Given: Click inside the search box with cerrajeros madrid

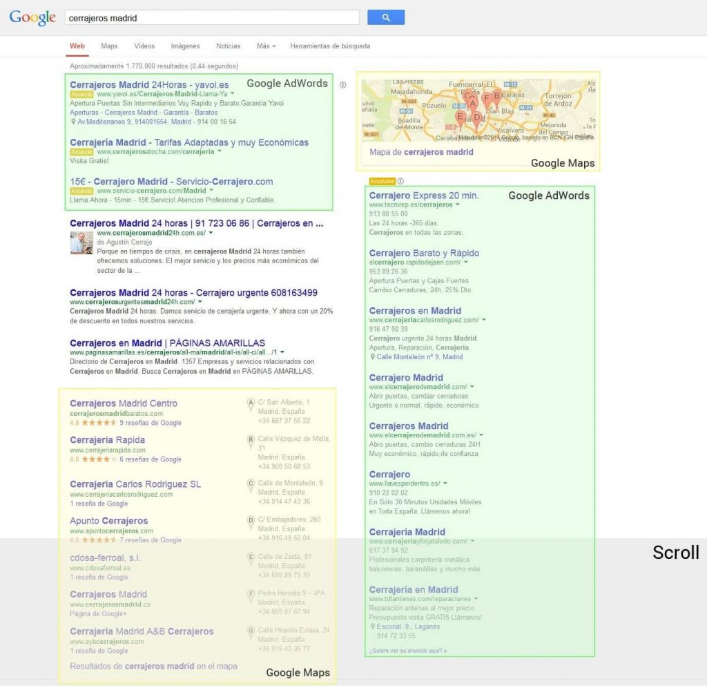Looking at the screenshot, I should 212,18.
